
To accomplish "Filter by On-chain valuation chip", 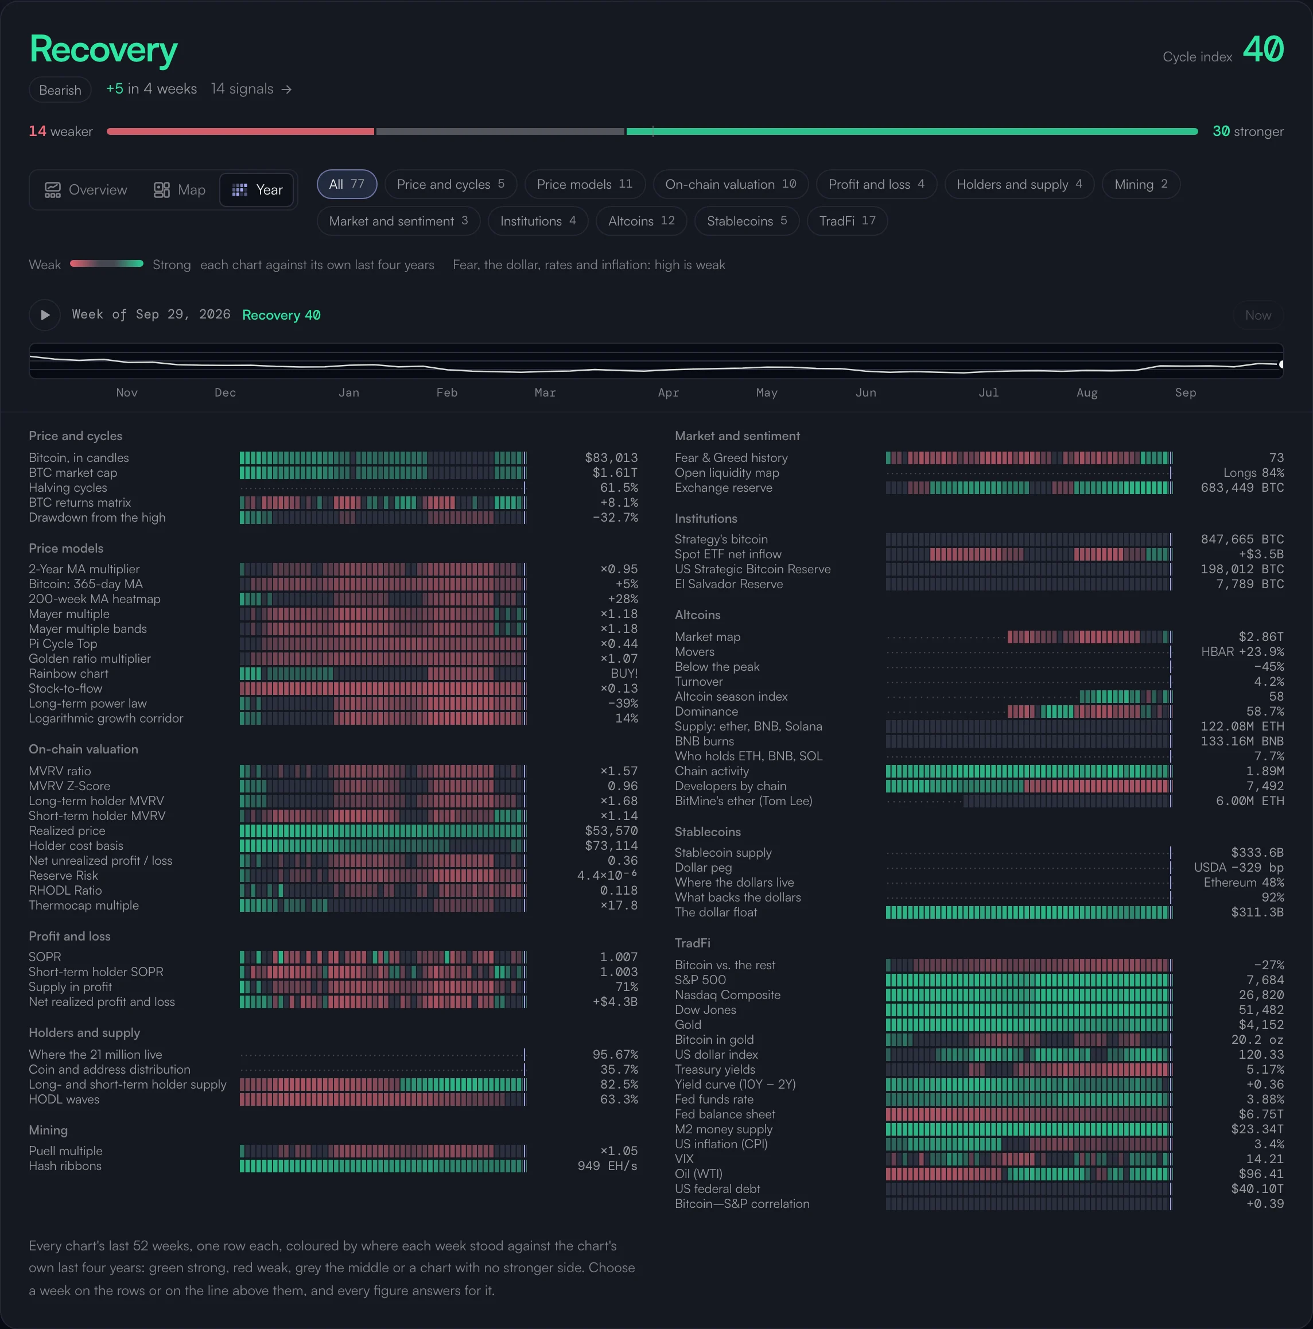I will [731, 184].
